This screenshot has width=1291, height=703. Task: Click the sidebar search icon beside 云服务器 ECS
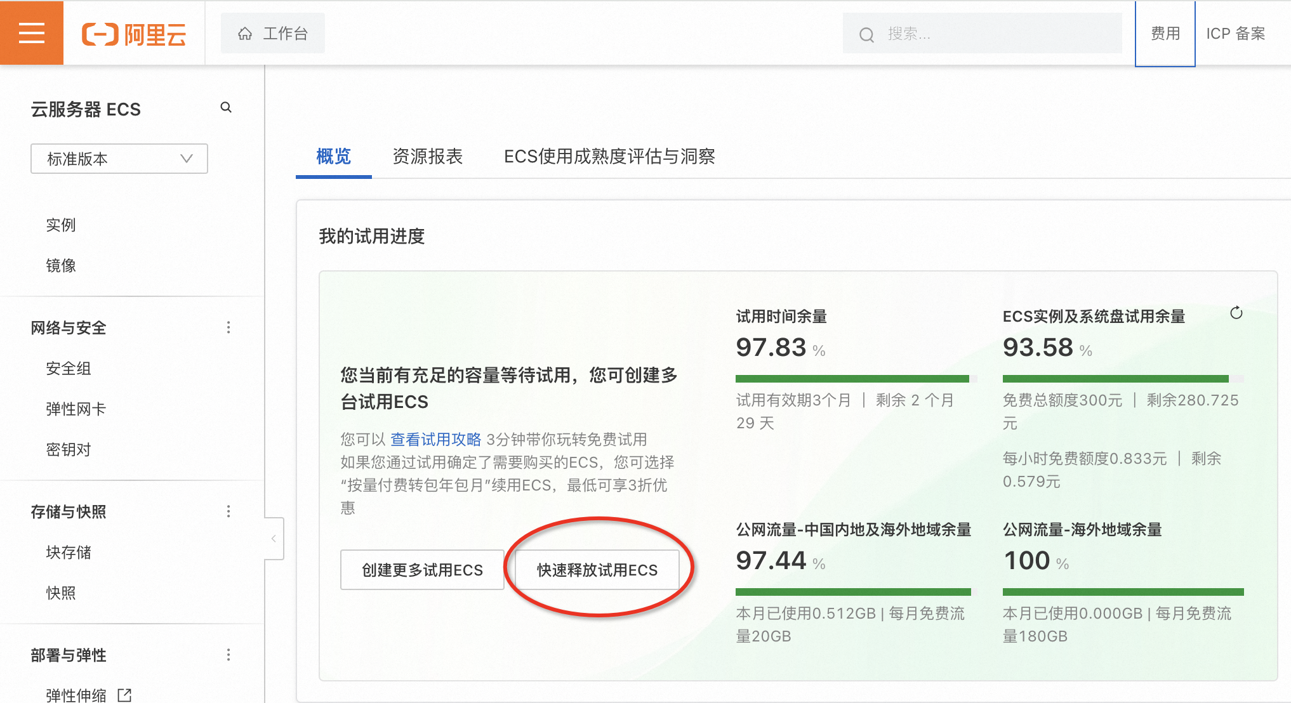226,108
